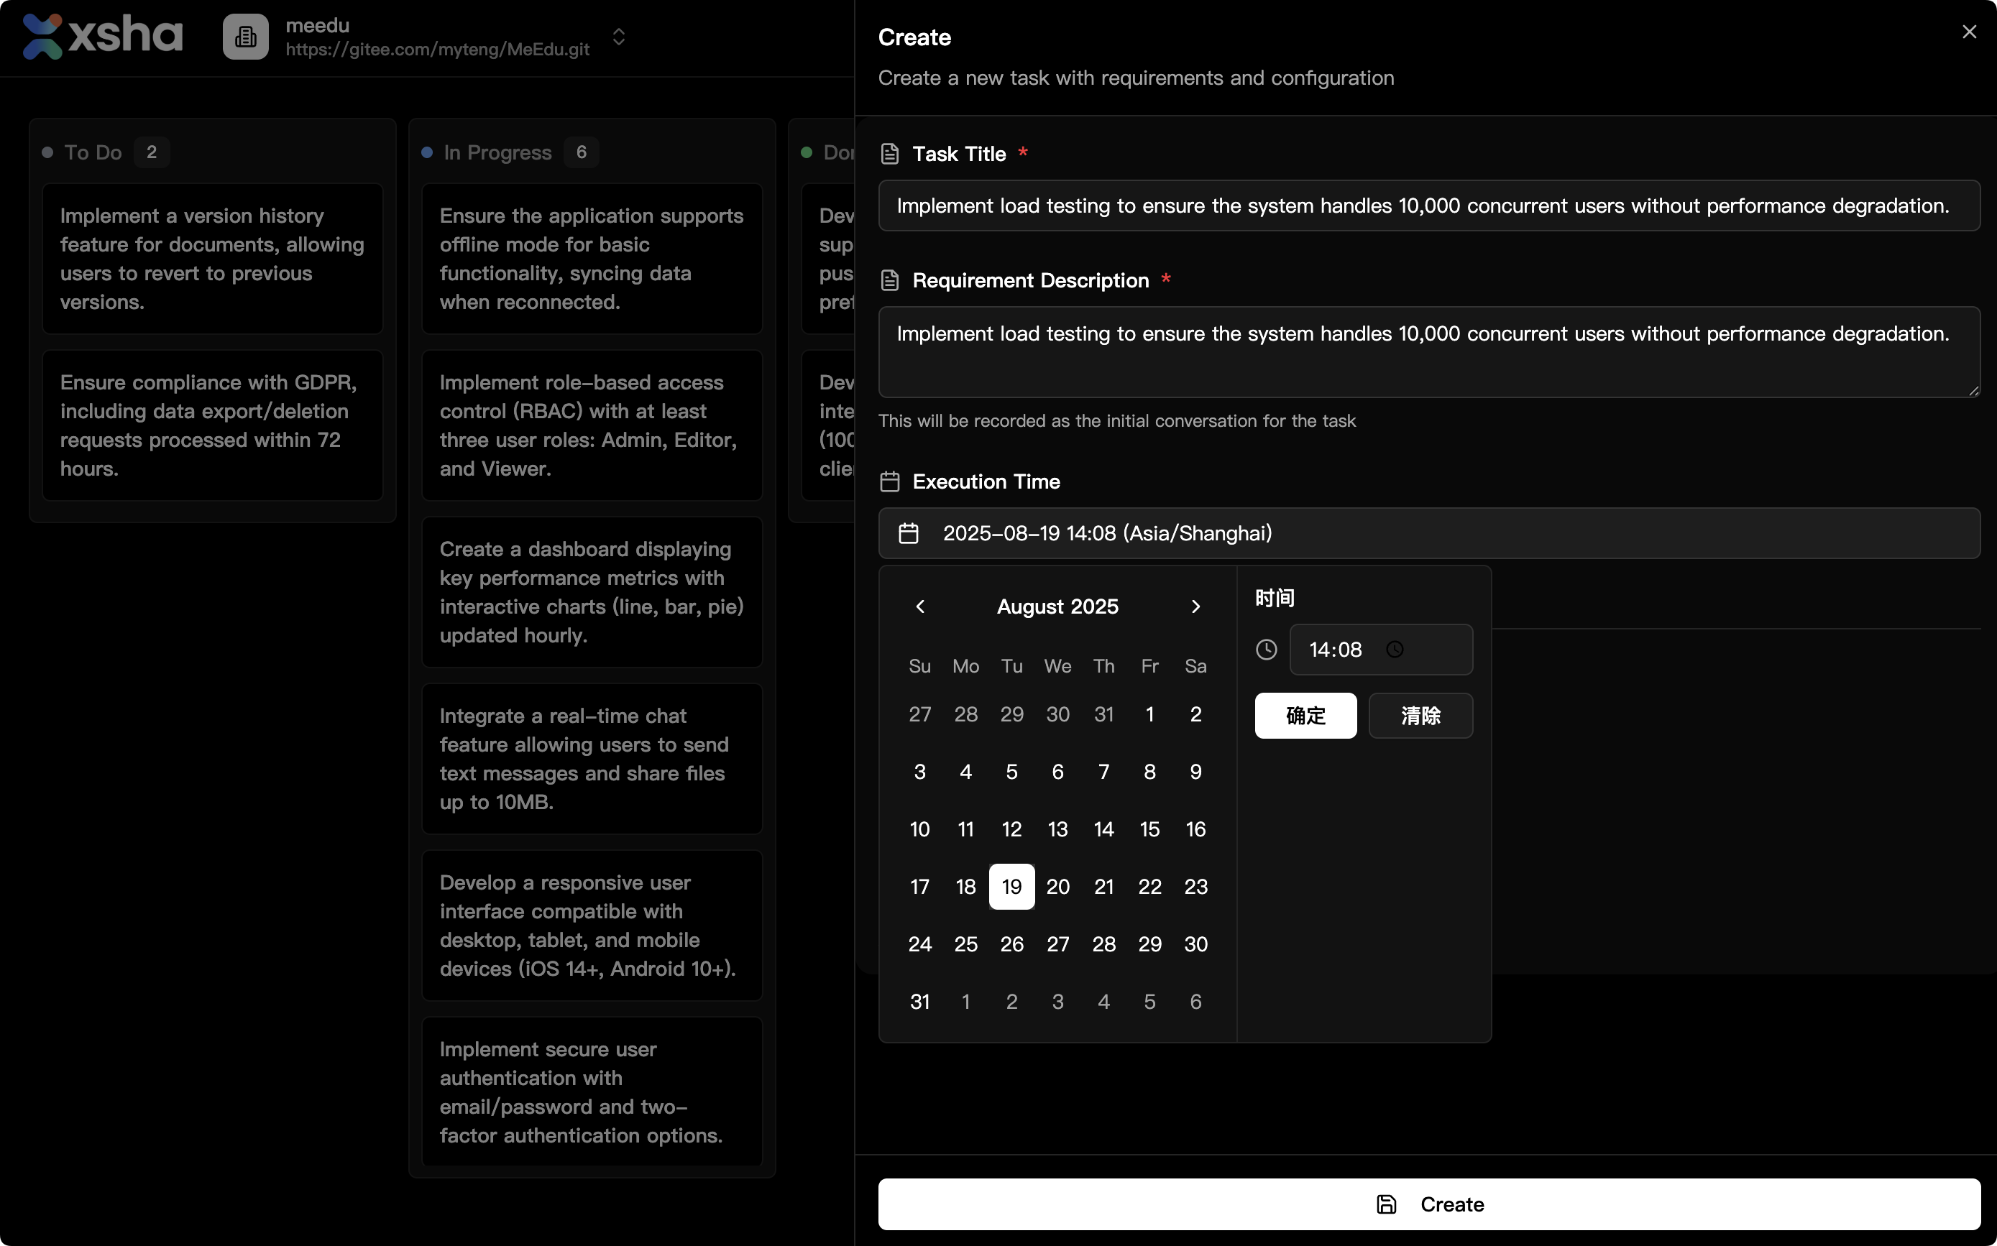
Task: Click the bottom Create task button
Action: coord(1428,1204)
